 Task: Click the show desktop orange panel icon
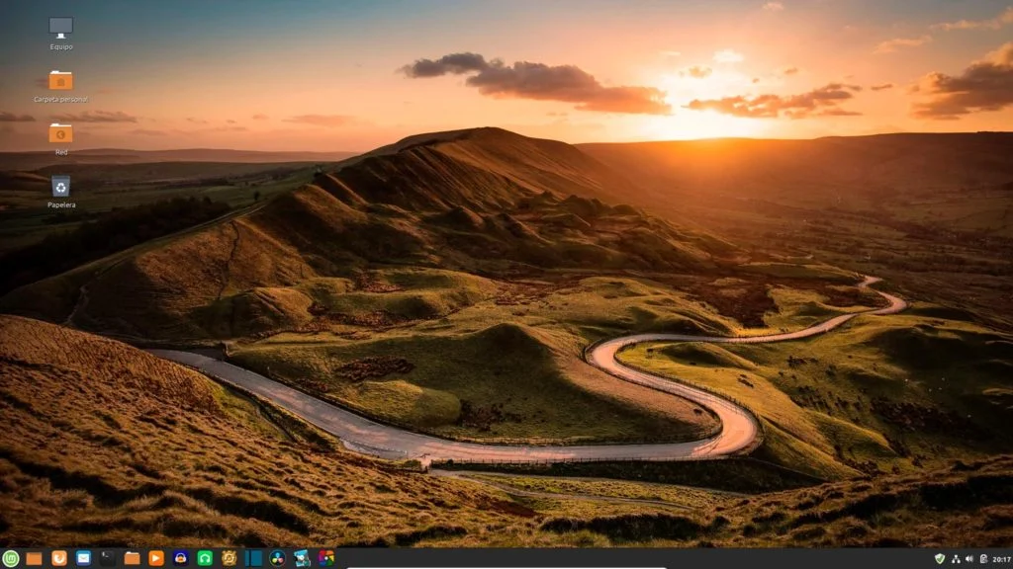click(x=35, y=559)
